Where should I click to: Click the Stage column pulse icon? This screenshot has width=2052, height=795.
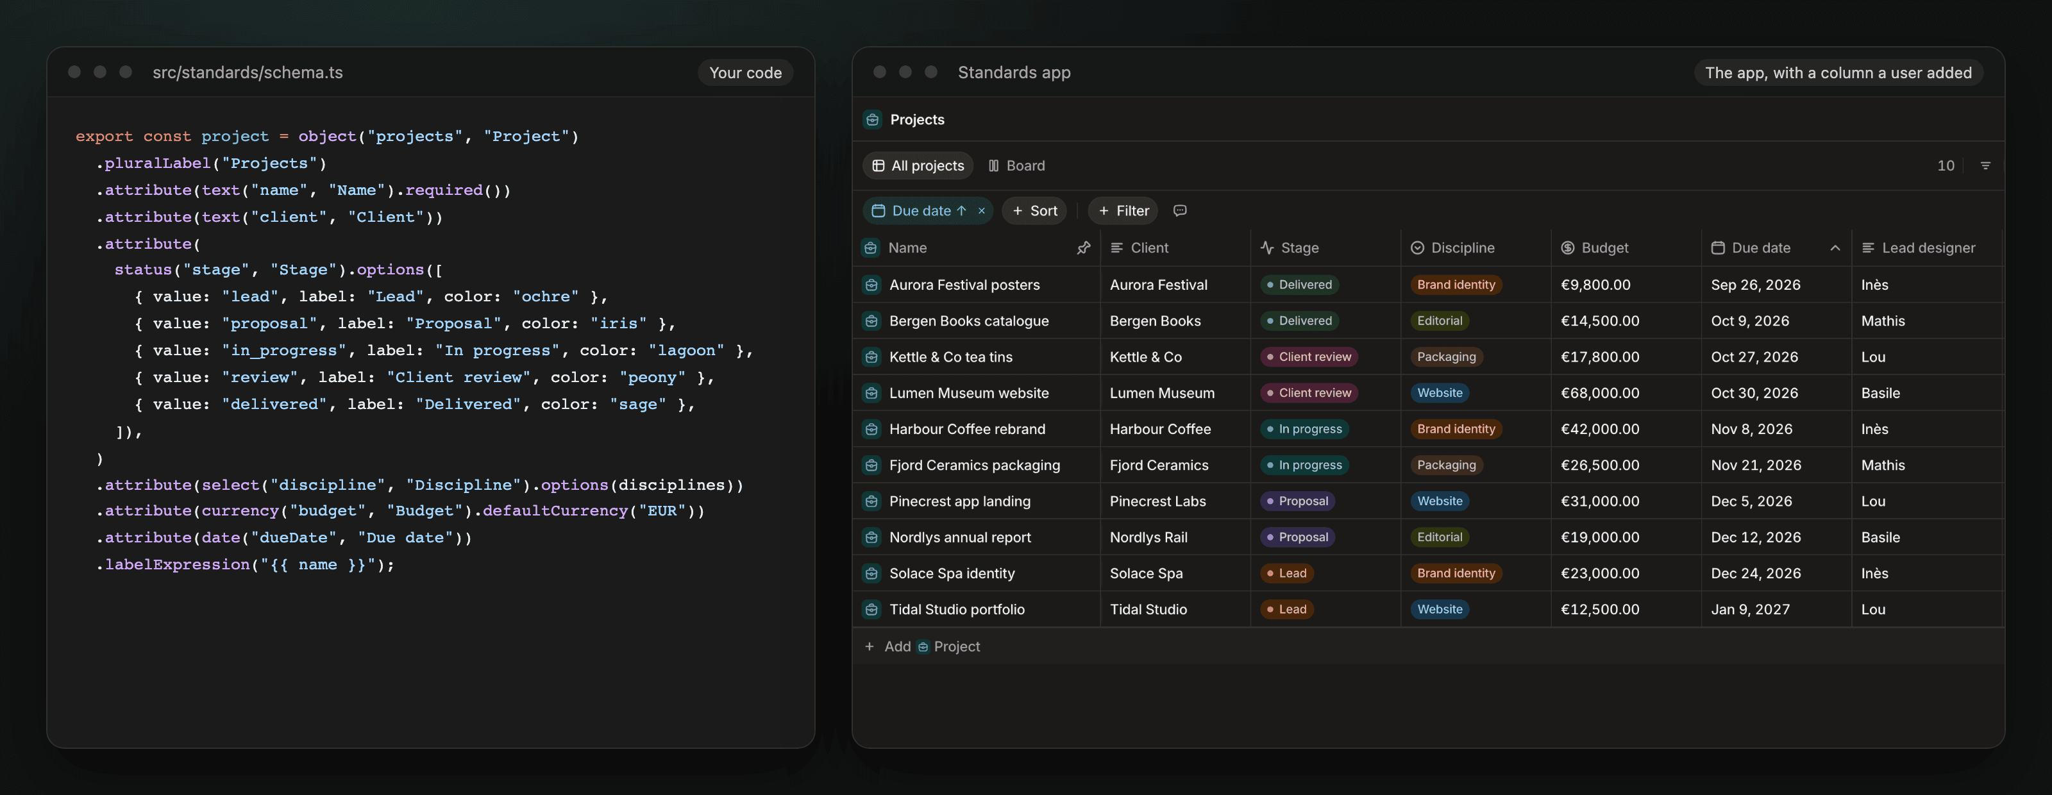[1266, 247]
